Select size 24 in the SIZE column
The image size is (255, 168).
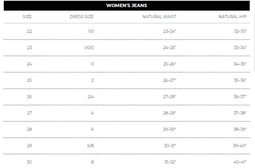click(x=29, y=64)
